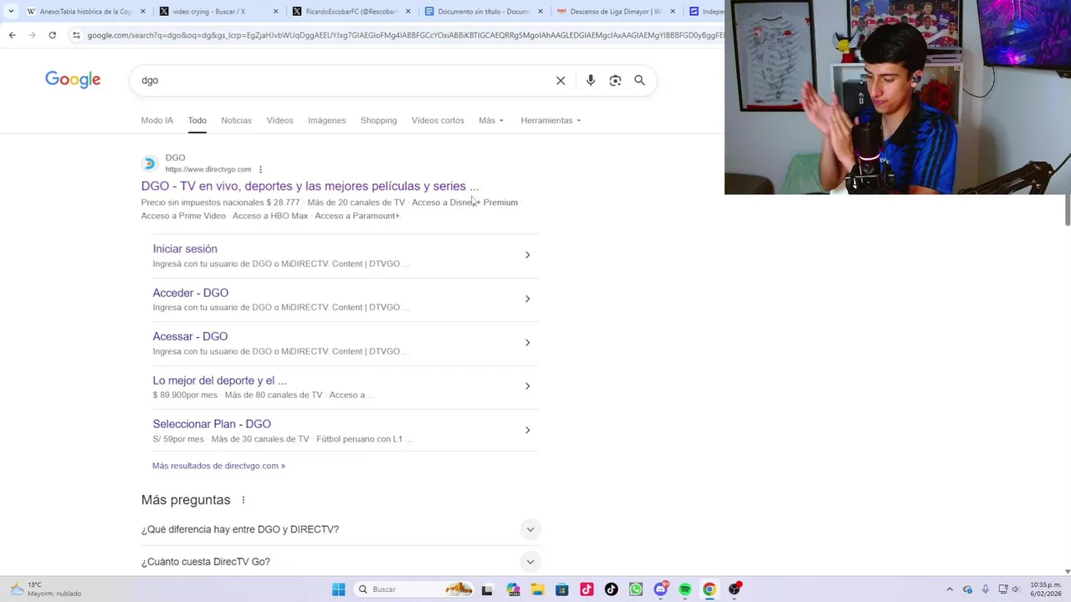Image resolution: width=1071 pixels, height=602 pixels.
Task: Open the 'Acessar - DGO' sitelink
Action: (190, 336)
